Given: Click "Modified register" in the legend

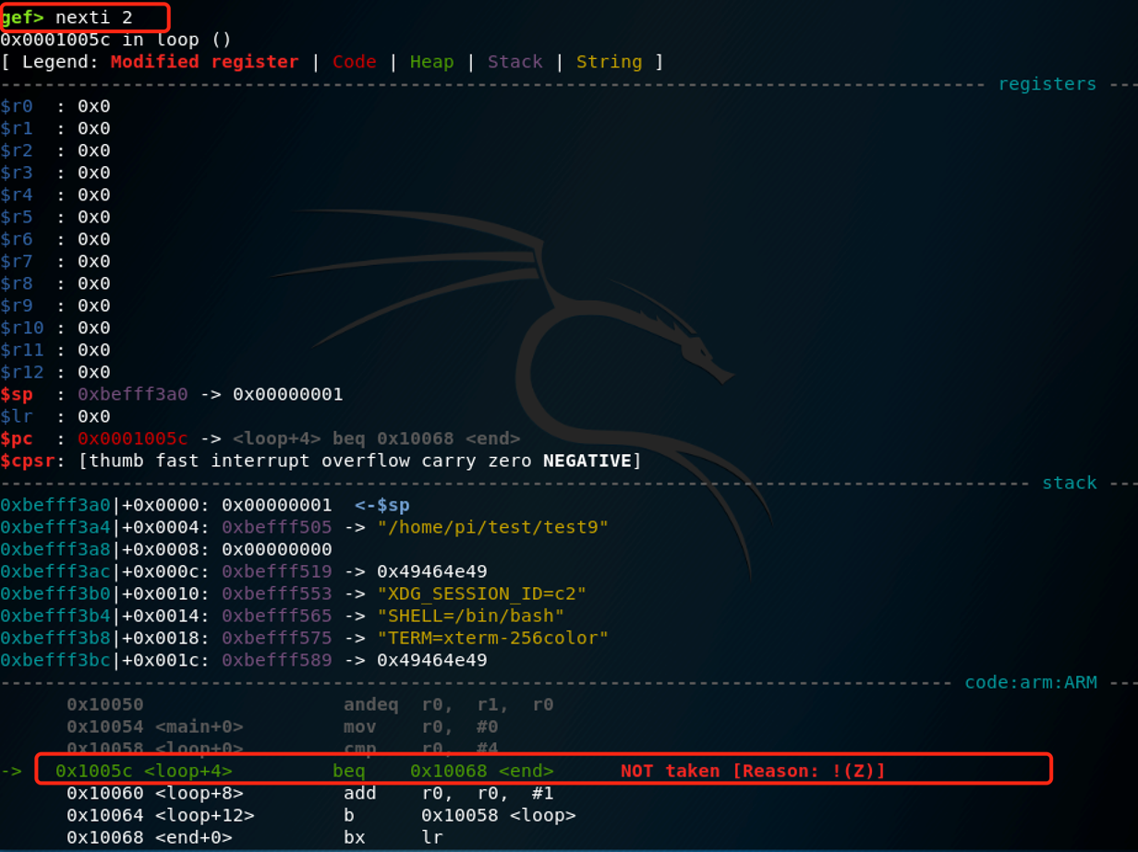Looking at the screenshot, I should pyautogui.click(x=204, y=62).
